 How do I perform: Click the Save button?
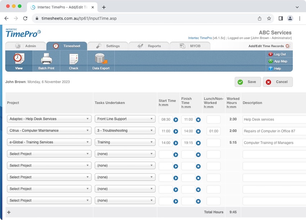pyautogui.click(x=248, y=82)
